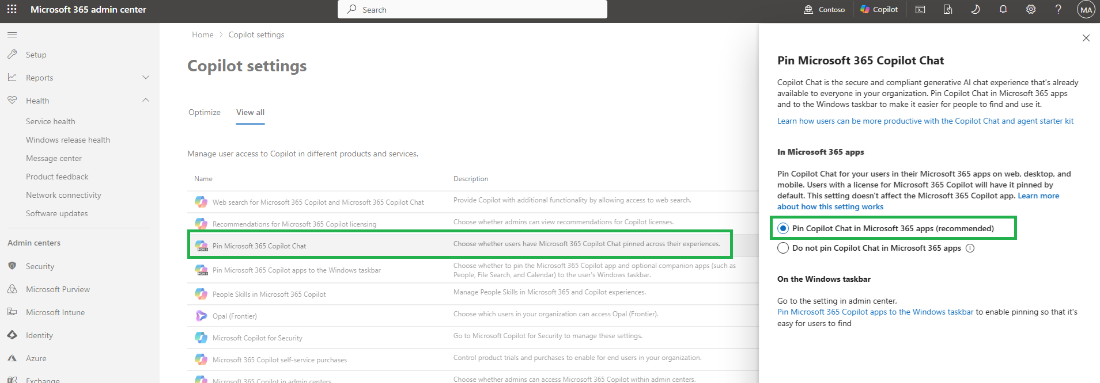The image size is (1100, 383).
Task: Click the Security shield icon
Action: coord(12,266)
